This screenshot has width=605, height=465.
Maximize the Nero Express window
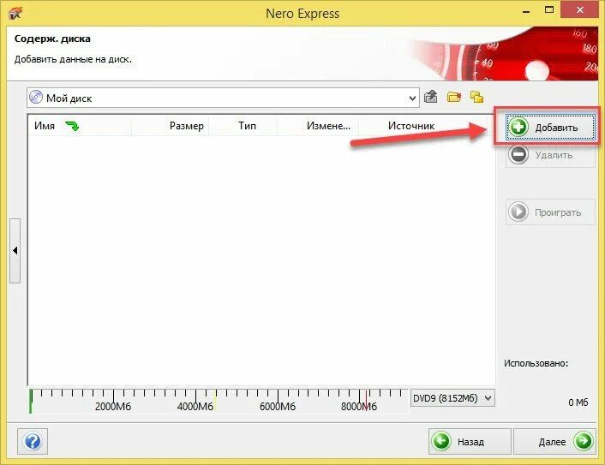pyautogui.click(x=549, y=10)
